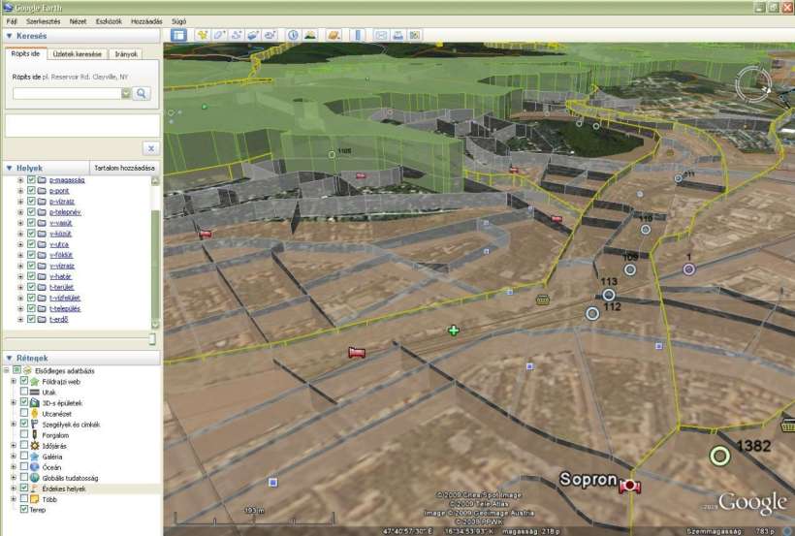
Task: Expand the t-település folder node
Action: [20, 308]
